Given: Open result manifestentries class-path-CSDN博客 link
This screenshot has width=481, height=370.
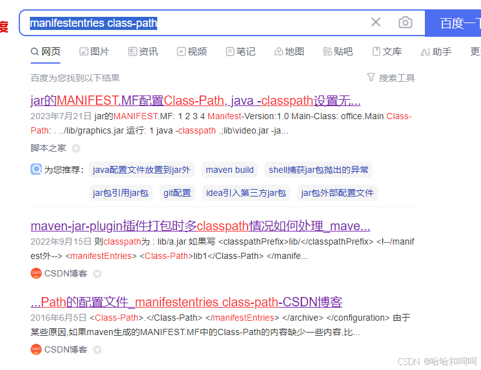Looking at the screenshot, I should [187, 302].
